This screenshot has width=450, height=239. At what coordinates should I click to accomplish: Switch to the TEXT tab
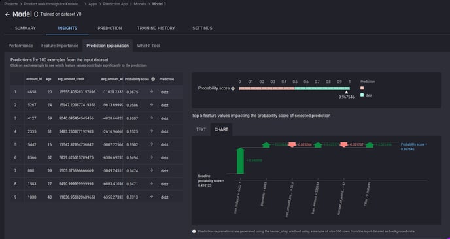pyautogui.click(x=201, y=129)
